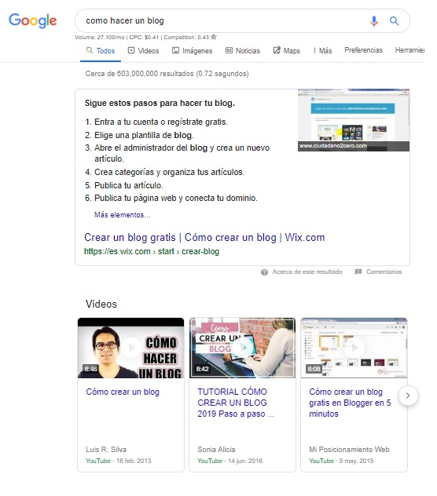The height and width of the screenshot is (496, 437).
Task: Click 'YouTube - 16 feb. 2013' source
Action: 119,461
